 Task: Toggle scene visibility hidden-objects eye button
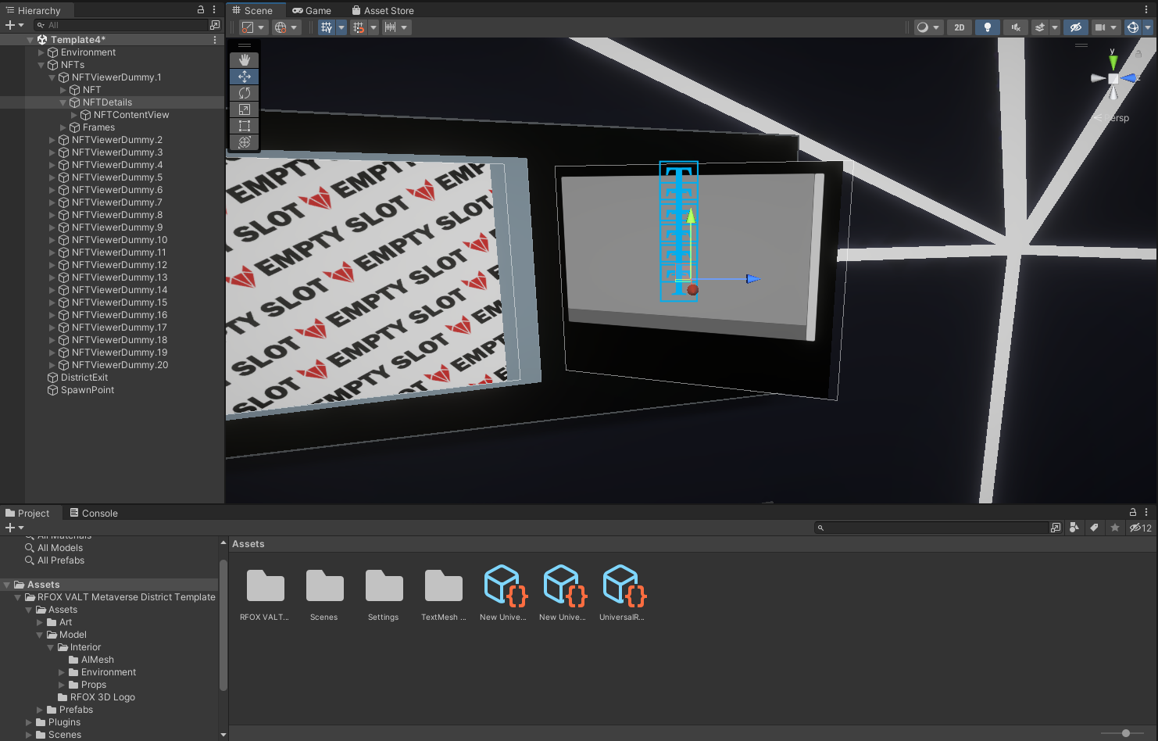[x=1076, y=27]
